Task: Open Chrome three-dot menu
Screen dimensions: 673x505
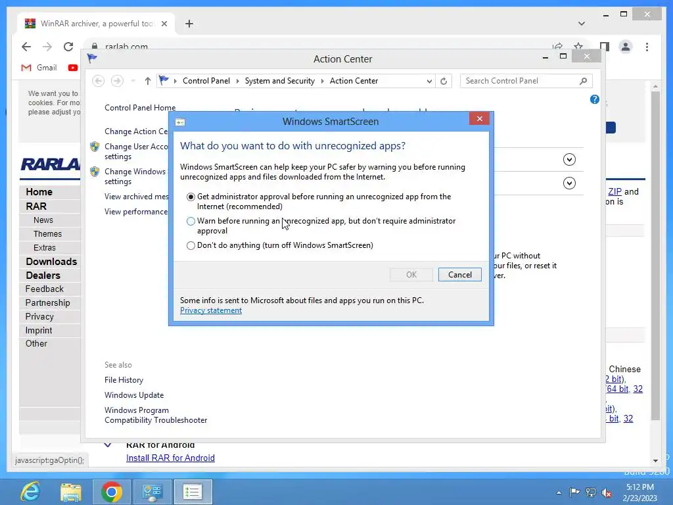Action: (x=647, y=47)
